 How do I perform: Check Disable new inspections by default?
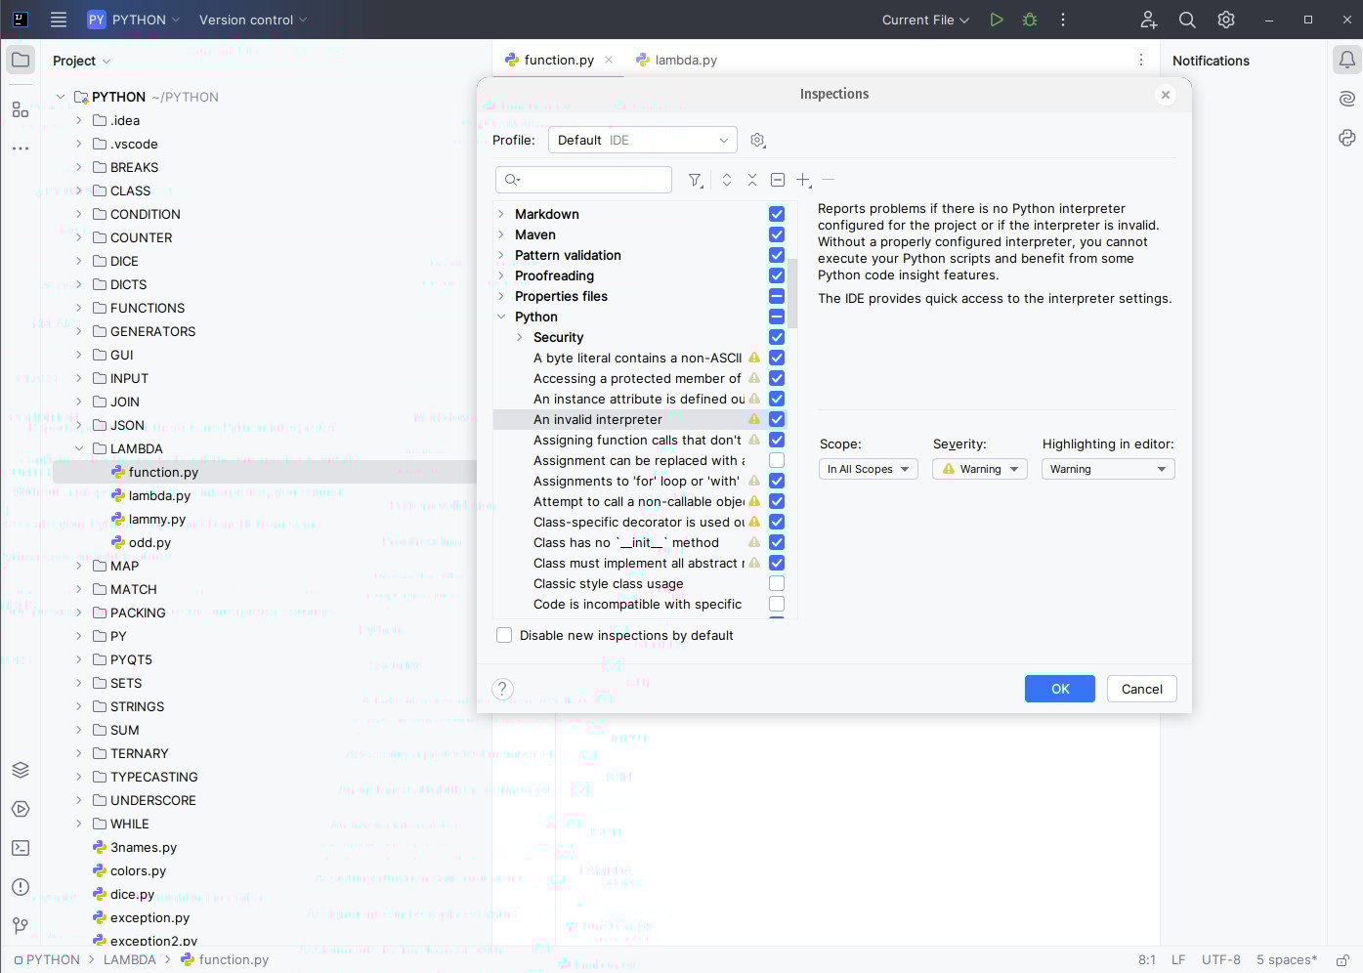click(x=504, y=635)
